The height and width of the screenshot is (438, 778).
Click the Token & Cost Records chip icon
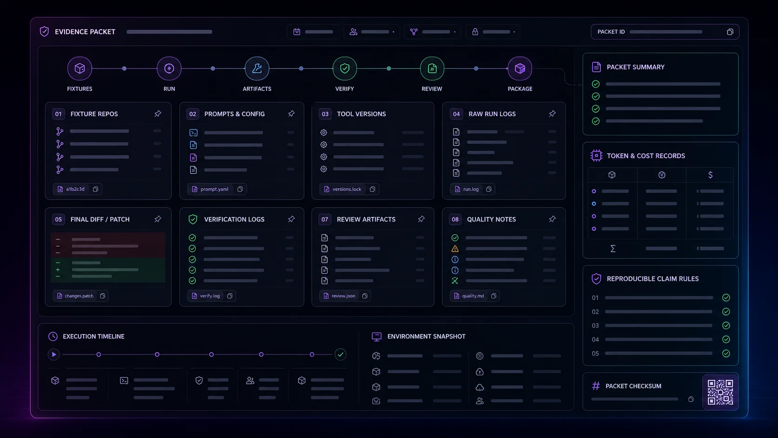coord(596,155)
